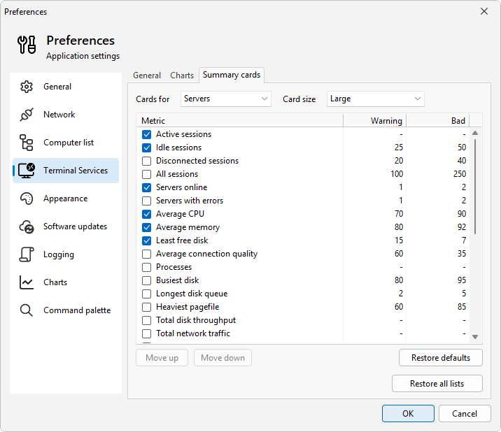Click All sessions bad value 250
The image size is (501, 432).
pos(460,174)
